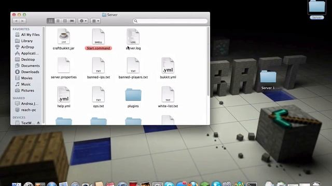Eject the TextW... device
Image resolution: width=332 pixels, height=186 pixels.
pos(38,123)
